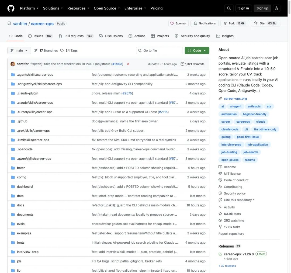Screen dimensions: 291x273
Task: Click Report repository link
Action: [231, 233]
